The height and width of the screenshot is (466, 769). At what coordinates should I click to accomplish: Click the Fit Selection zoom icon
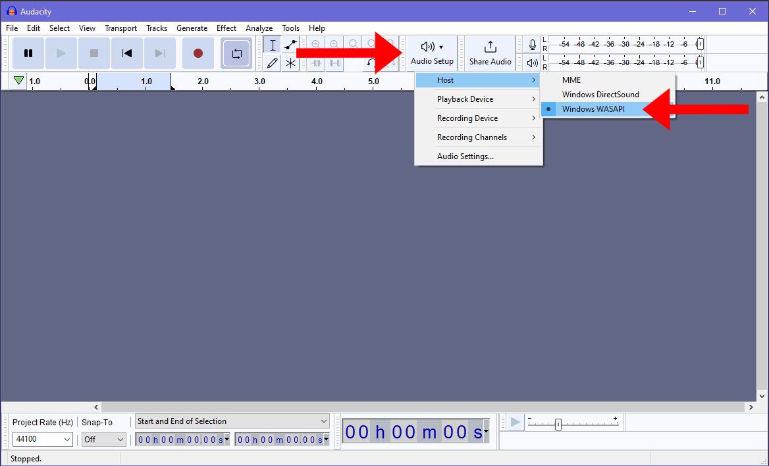[353, 45]
